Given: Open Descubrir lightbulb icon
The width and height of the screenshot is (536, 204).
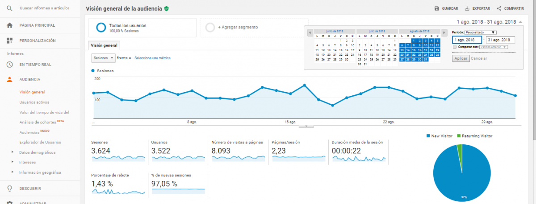Looking at the screenshot, I should pyautogui.click(x=10, y=188).
